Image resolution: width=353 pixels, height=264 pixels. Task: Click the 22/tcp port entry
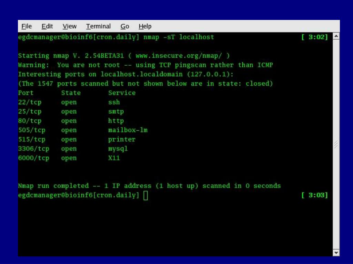(x=30, y=102)
